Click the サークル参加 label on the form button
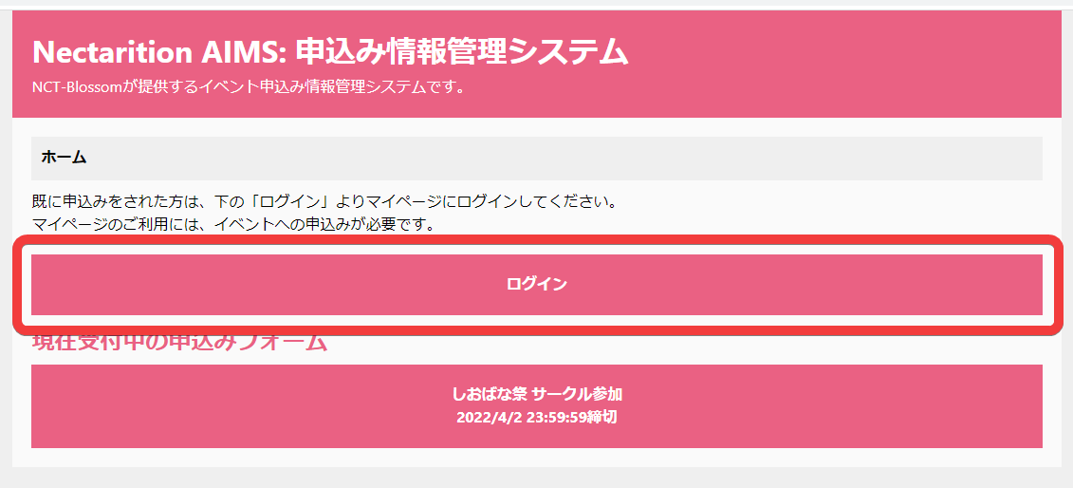Viewport: 1073px width, 488px height. point(577,394)
